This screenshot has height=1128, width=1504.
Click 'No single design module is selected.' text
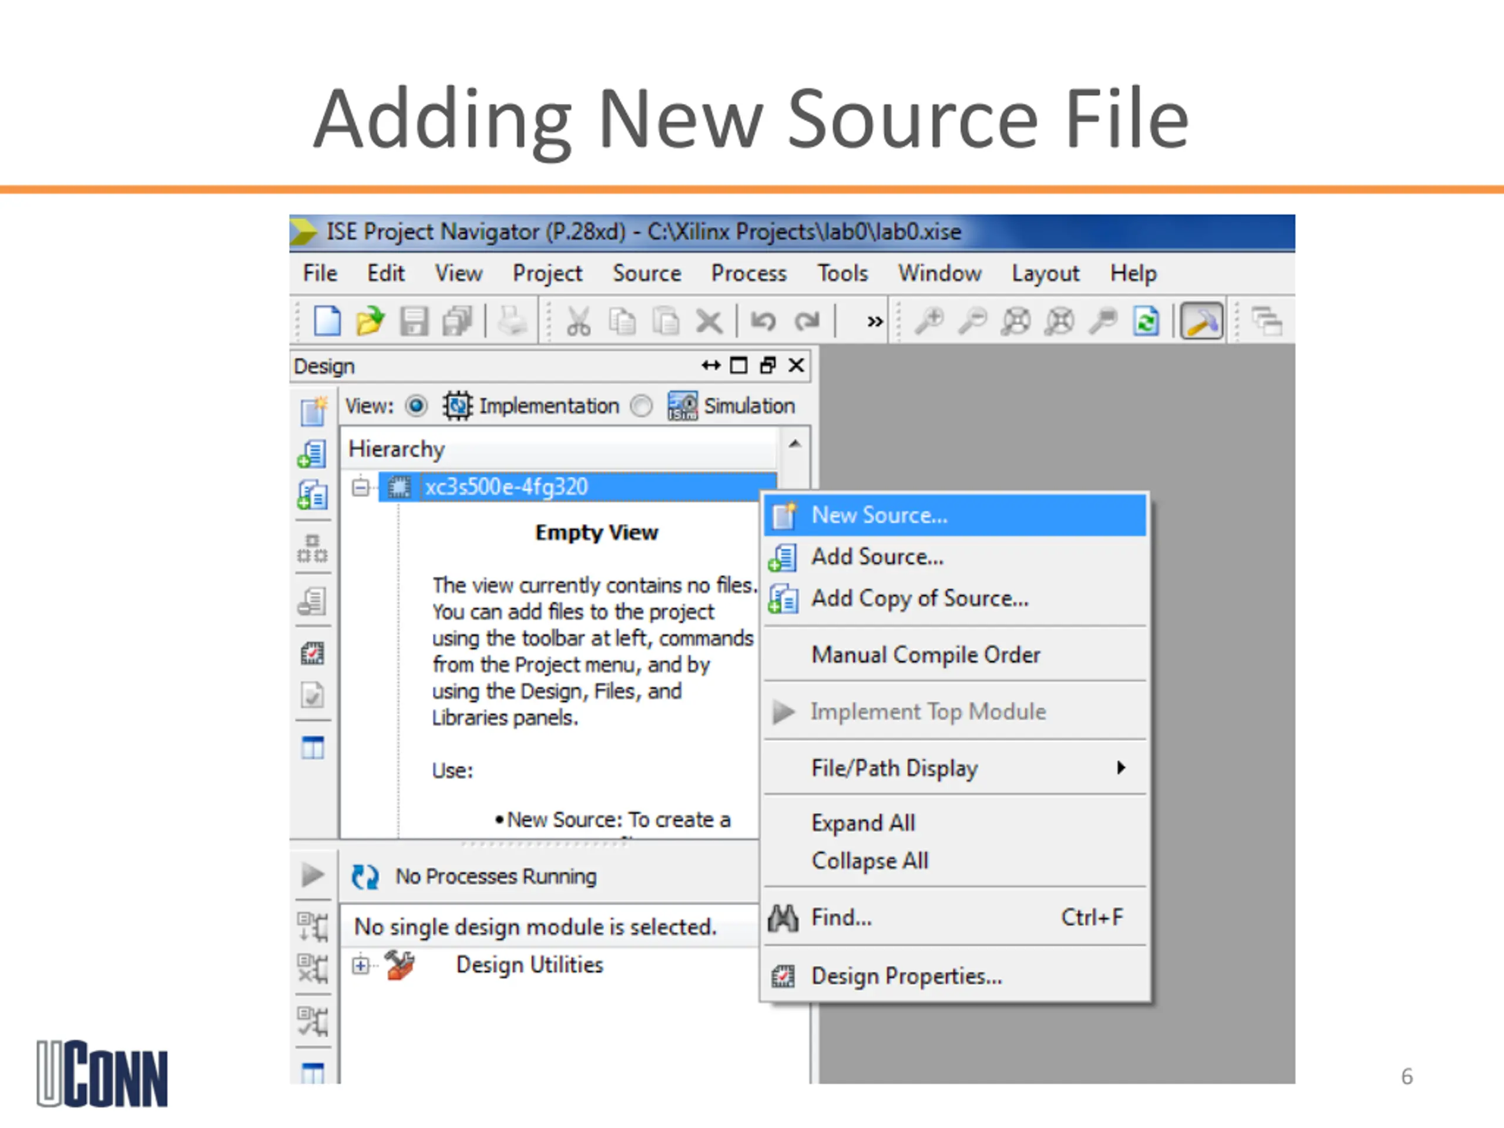[535, 926]
